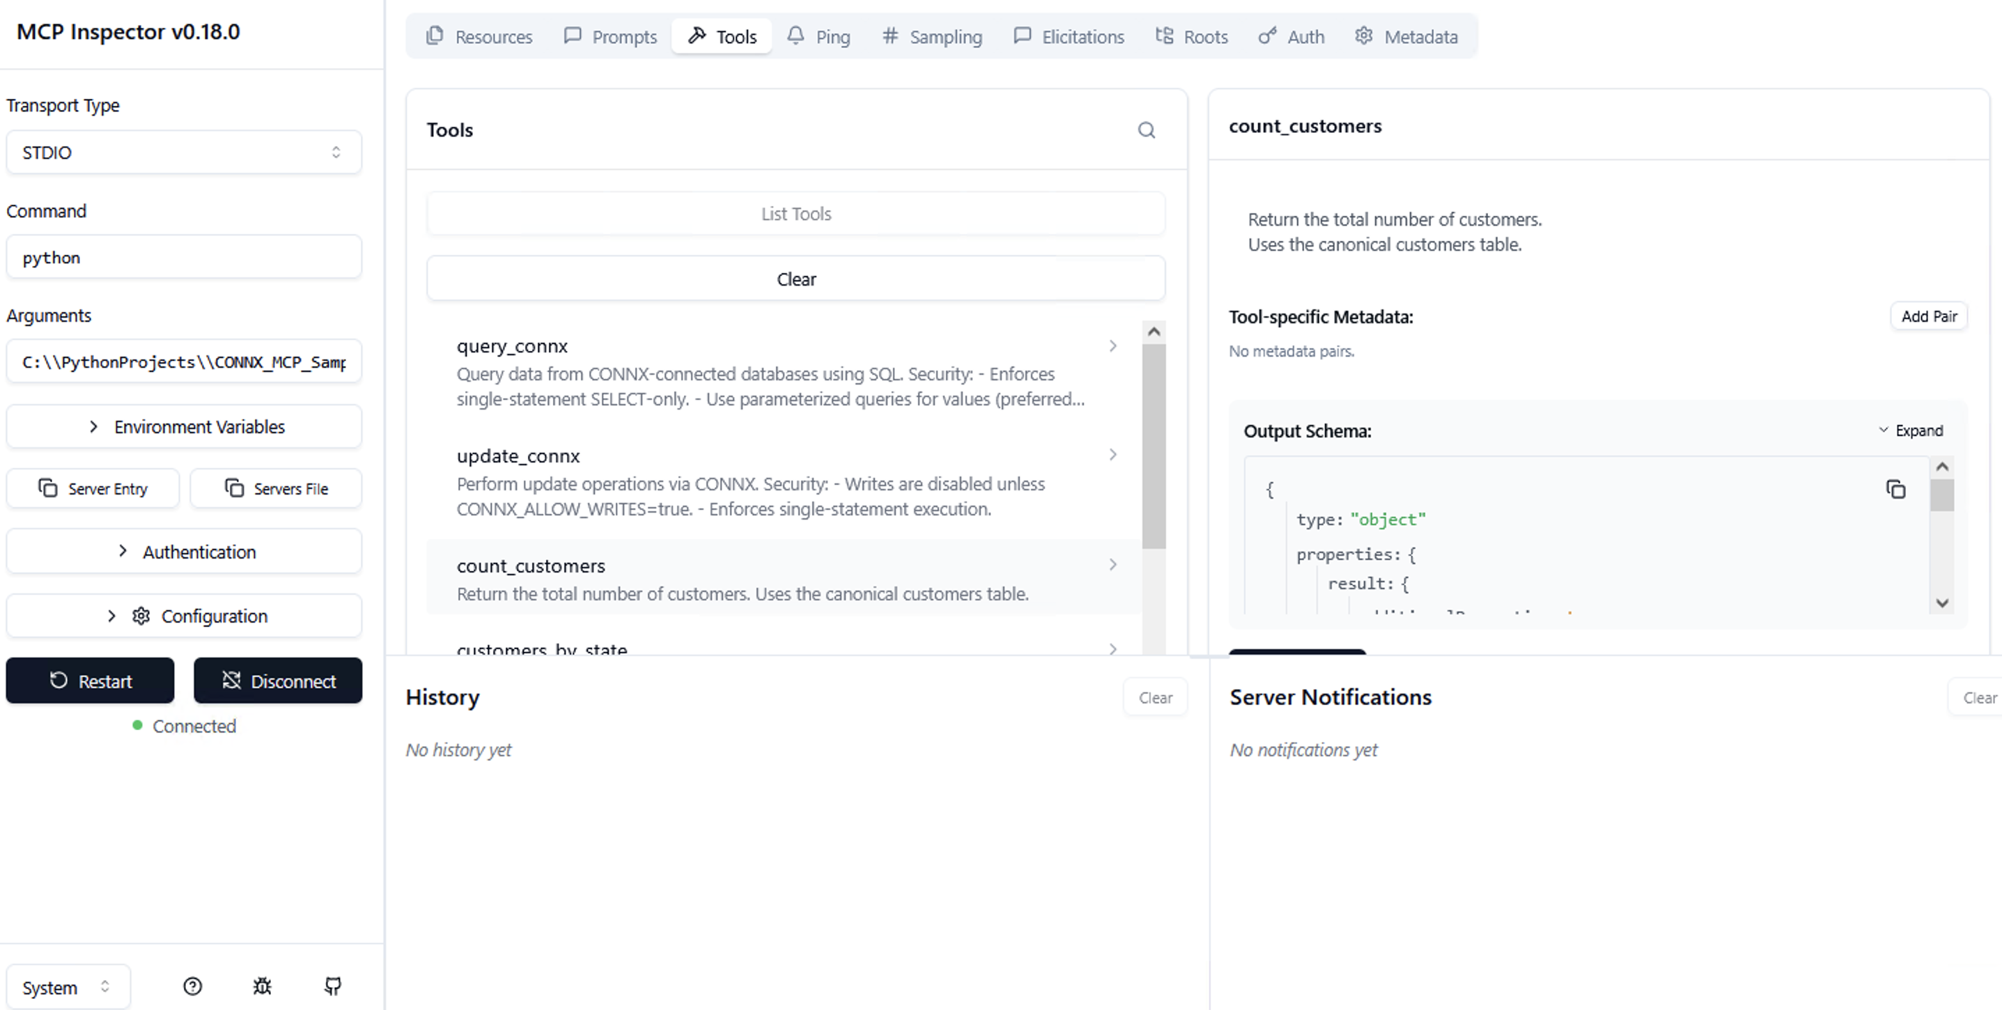
Task: Open the GitHub icon link
Action: tap(333, 986)
